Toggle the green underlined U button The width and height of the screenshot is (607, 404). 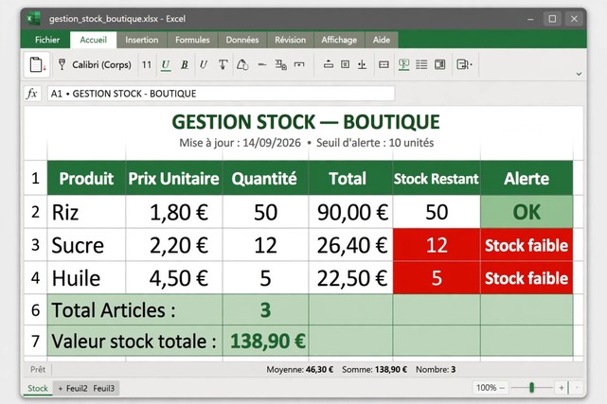pos(166,65)
